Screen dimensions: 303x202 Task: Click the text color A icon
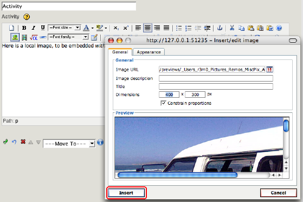[x=86, y=28]
